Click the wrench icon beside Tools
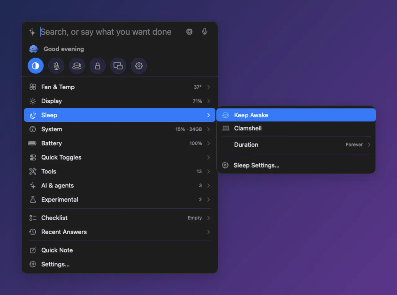 (33, 171)
